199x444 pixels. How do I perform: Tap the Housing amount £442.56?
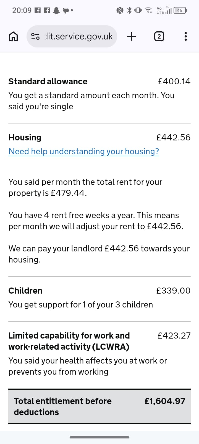pyautogui.click(x=173, y=138)
